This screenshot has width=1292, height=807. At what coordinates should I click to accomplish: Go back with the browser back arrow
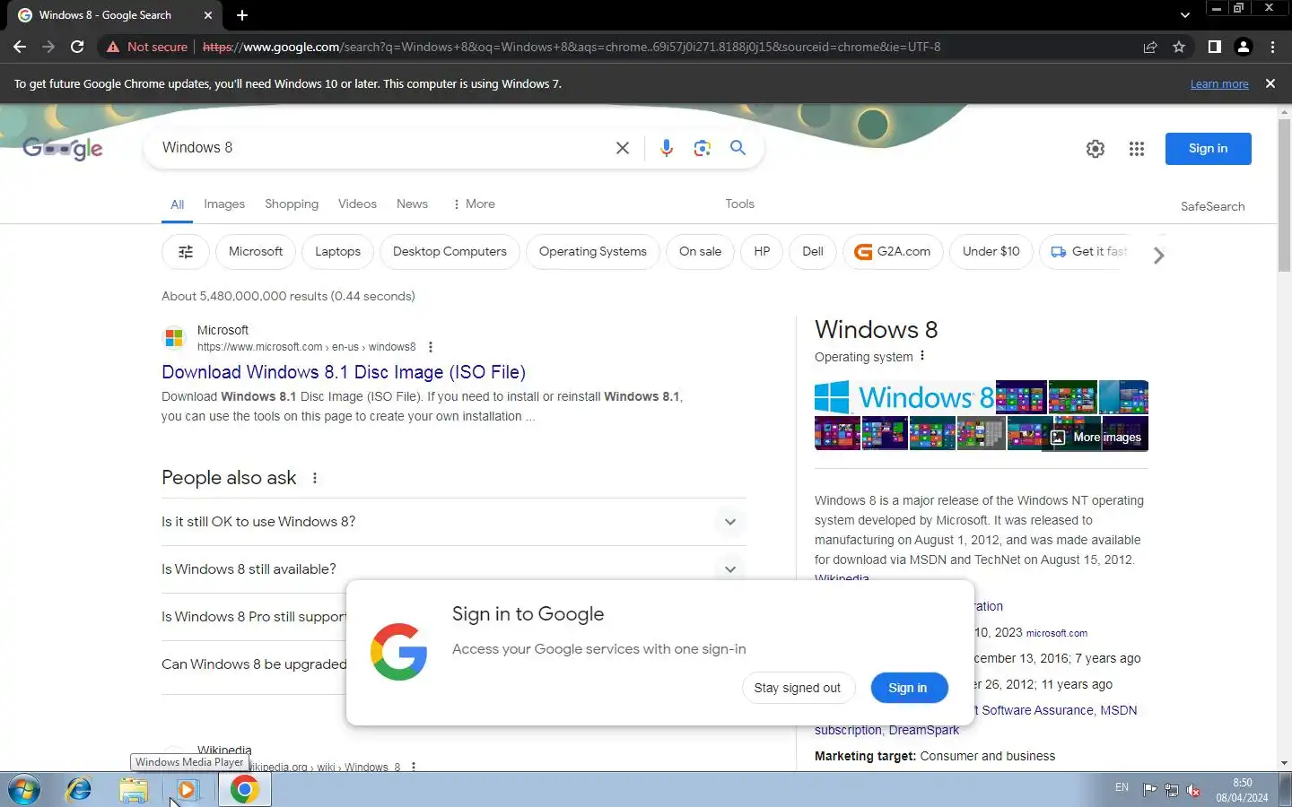pos(20,47)
